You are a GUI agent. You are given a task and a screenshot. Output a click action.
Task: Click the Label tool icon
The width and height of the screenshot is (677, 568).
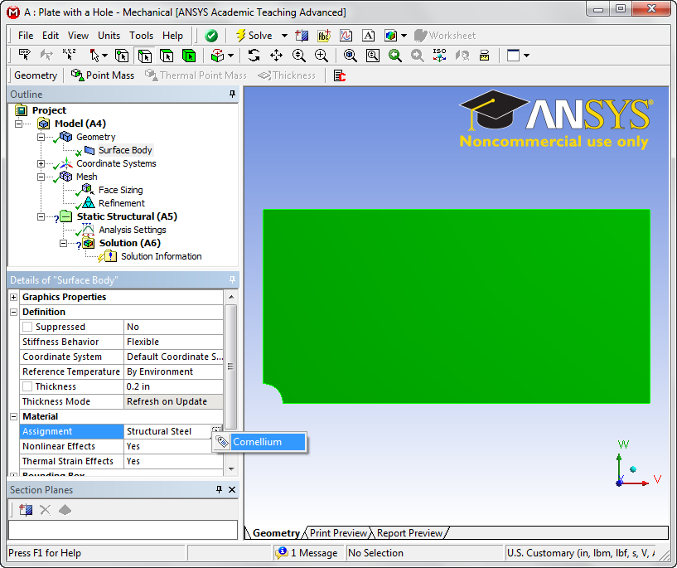coord(24,56)
